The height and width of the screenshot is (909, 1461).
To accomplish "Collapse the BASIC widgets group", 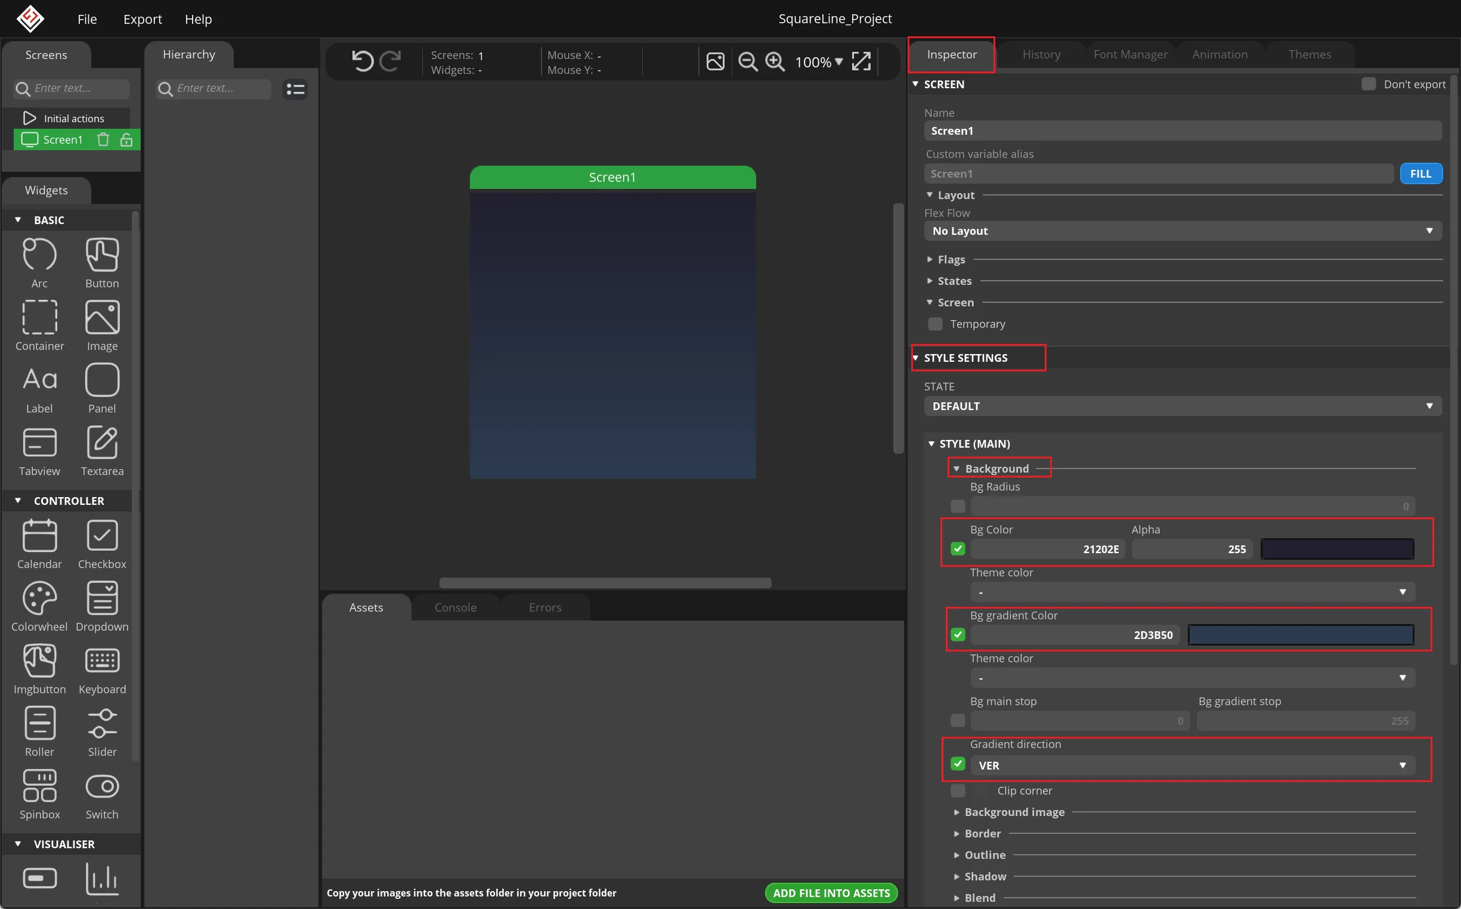I will 18,220.
